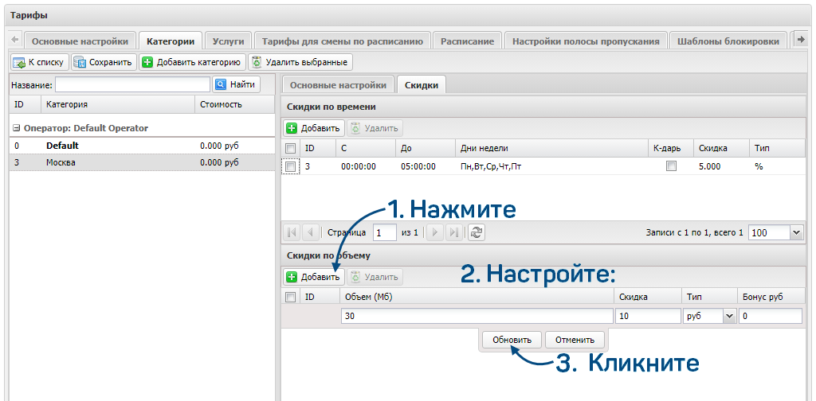816x401 pixels.
Task: Open the 'Расписание' tab
Action: point(467,41)
